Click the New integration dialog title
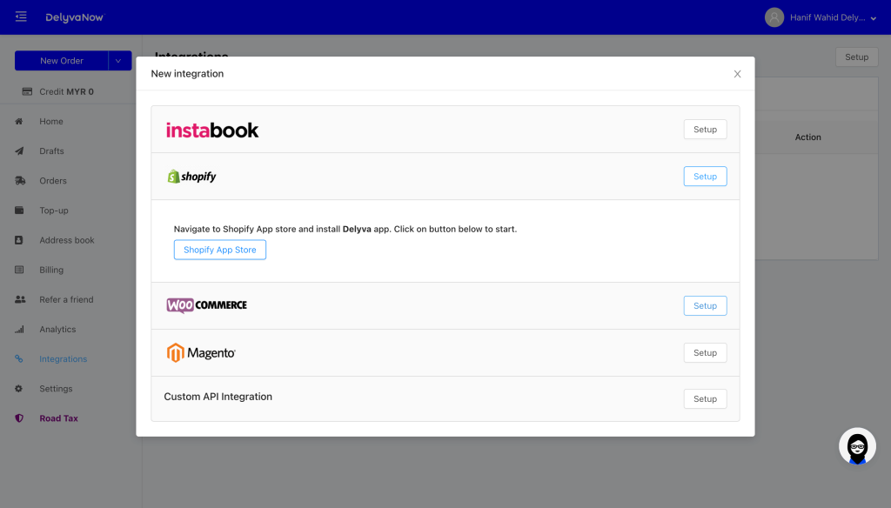The height and width of the screenshot is (508, 891). point(187,73)
